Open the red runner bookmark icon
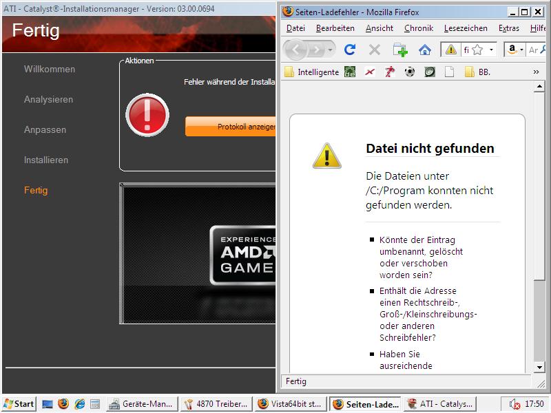This screenshot has height=413, width=551. (389, 72)
